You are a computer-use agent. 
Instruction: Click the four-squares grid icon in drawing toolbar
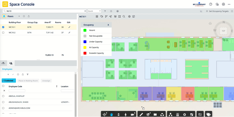coord(97,17)
